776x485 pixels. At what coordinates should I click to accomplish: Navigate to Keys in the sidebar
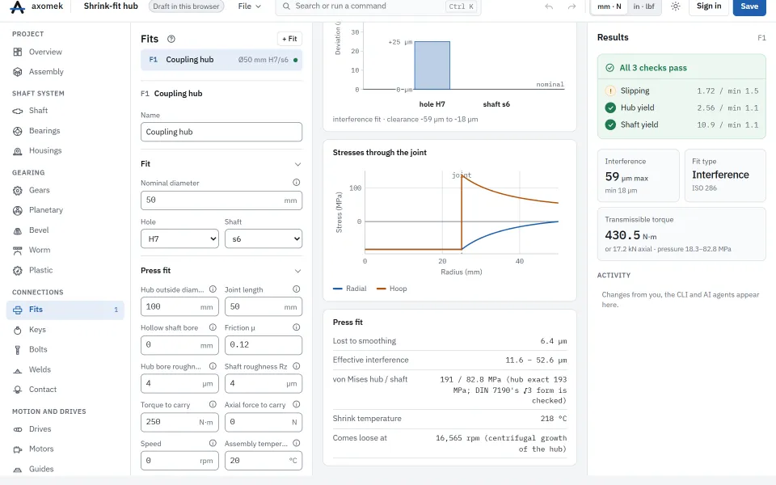65,330
